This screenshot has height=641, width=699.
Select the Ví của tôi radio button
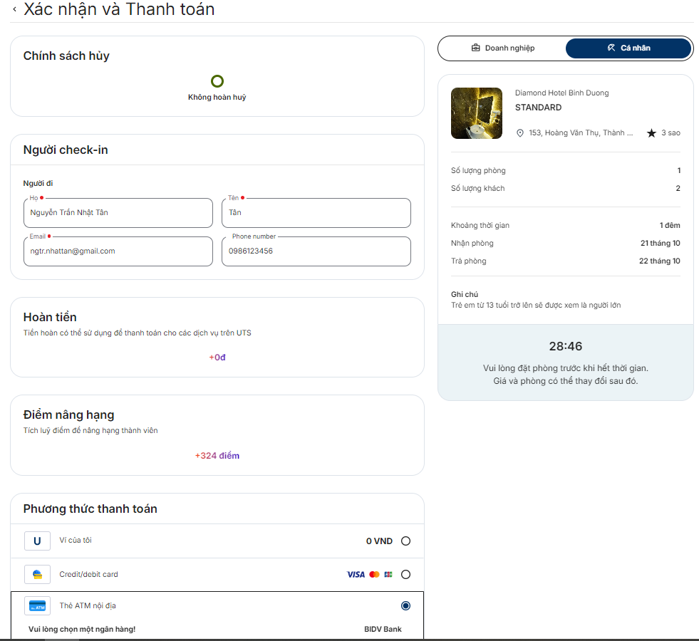pos(405,541)
